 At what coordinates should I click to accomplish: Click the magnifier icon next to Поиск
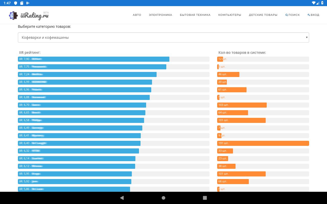coord(287,15)
